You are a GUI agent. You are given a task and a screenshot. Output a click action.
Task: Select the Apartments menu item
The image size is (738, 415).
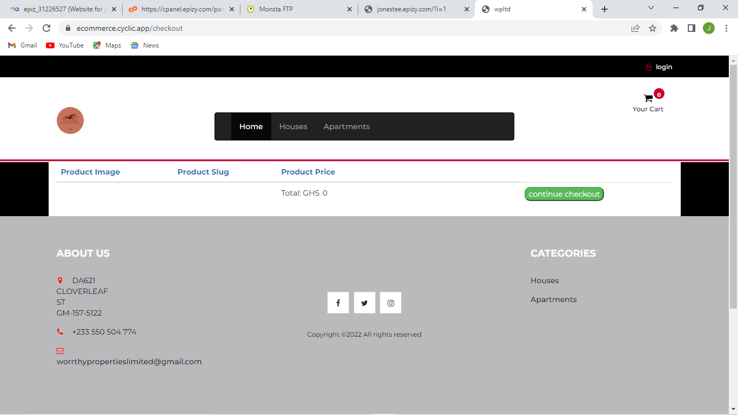pos(346,126)
